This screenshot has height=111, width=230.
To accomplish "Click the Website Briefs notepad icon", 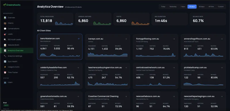I will (5, 45).
